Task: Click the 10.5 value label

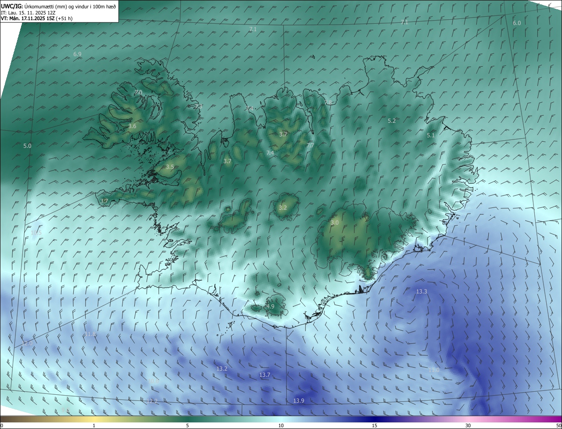Action: (36, 232)
